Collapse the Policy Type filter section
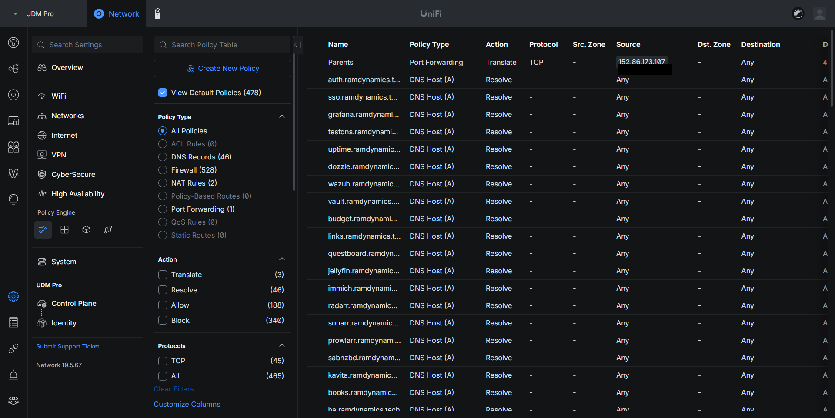The image size is (835, 418). tap(282, 116)
